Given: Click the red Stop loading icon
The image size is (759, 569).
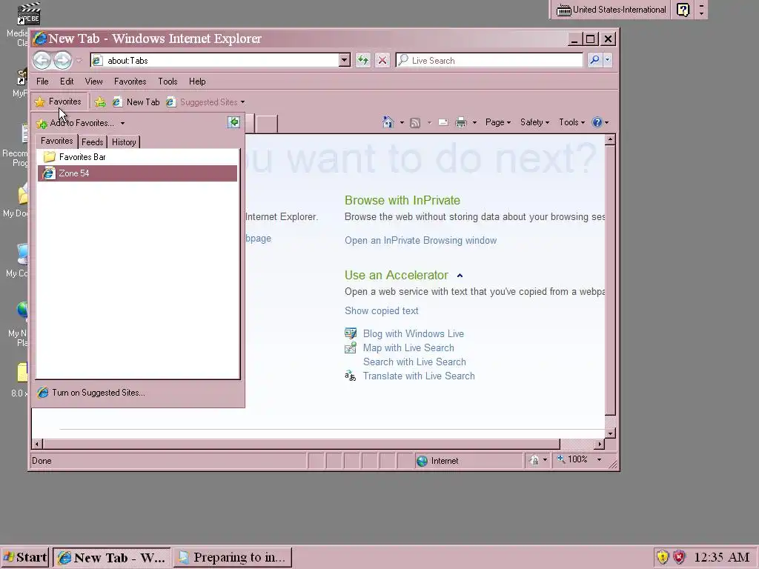Looking at the screenshot, I should tap(382, 61).
